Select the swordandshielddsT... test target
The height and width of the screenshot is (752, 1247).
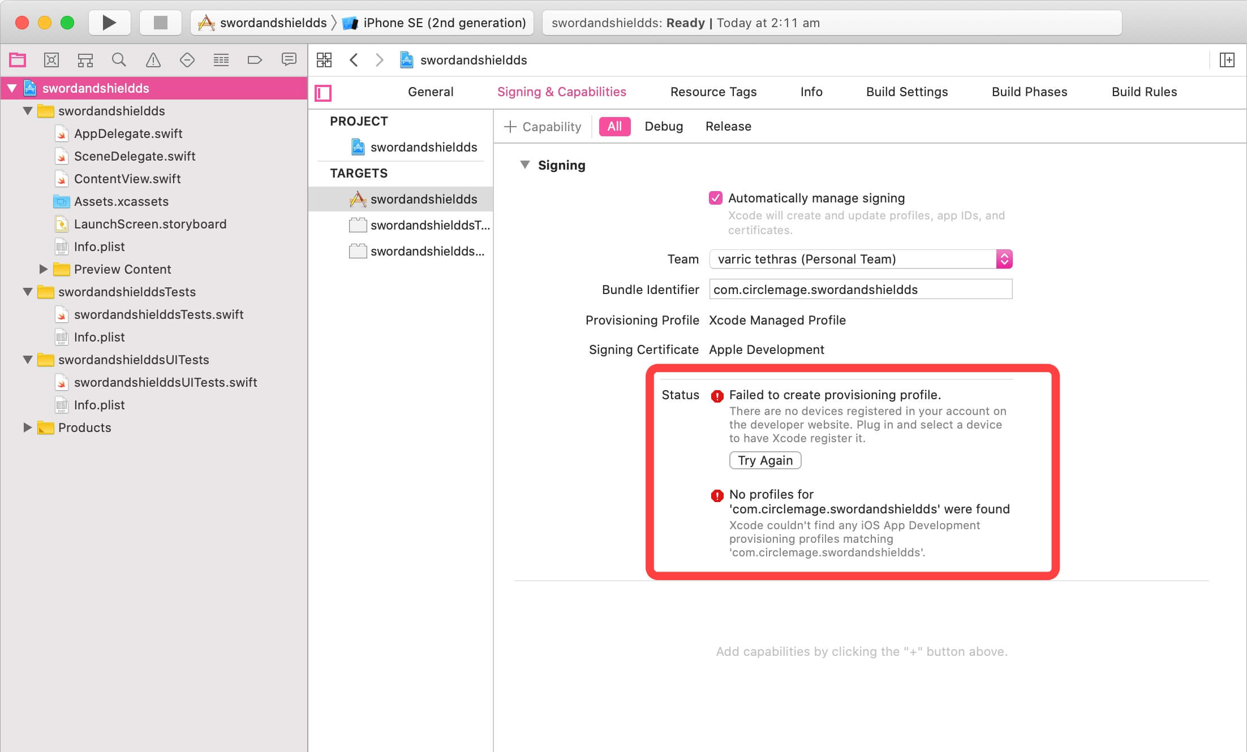(419, 225)
